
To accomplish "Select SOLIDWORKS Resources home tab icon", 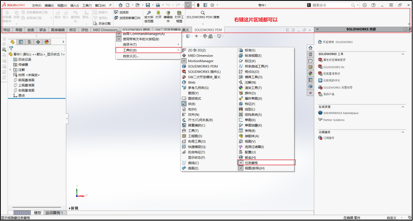I will pyautogui.click(x=310, y=48).
